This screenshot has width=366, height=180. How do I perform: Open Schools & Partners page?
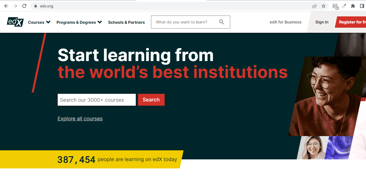pos(126,22)
